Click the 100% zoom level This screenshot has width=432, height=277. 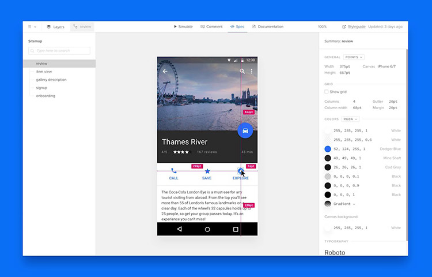click(322, 27)
